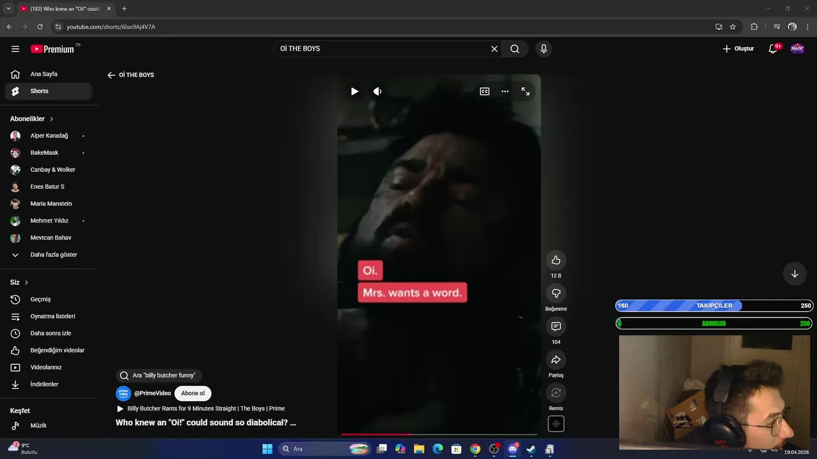Click the Paylaş share icon

(x=556, y=360)
